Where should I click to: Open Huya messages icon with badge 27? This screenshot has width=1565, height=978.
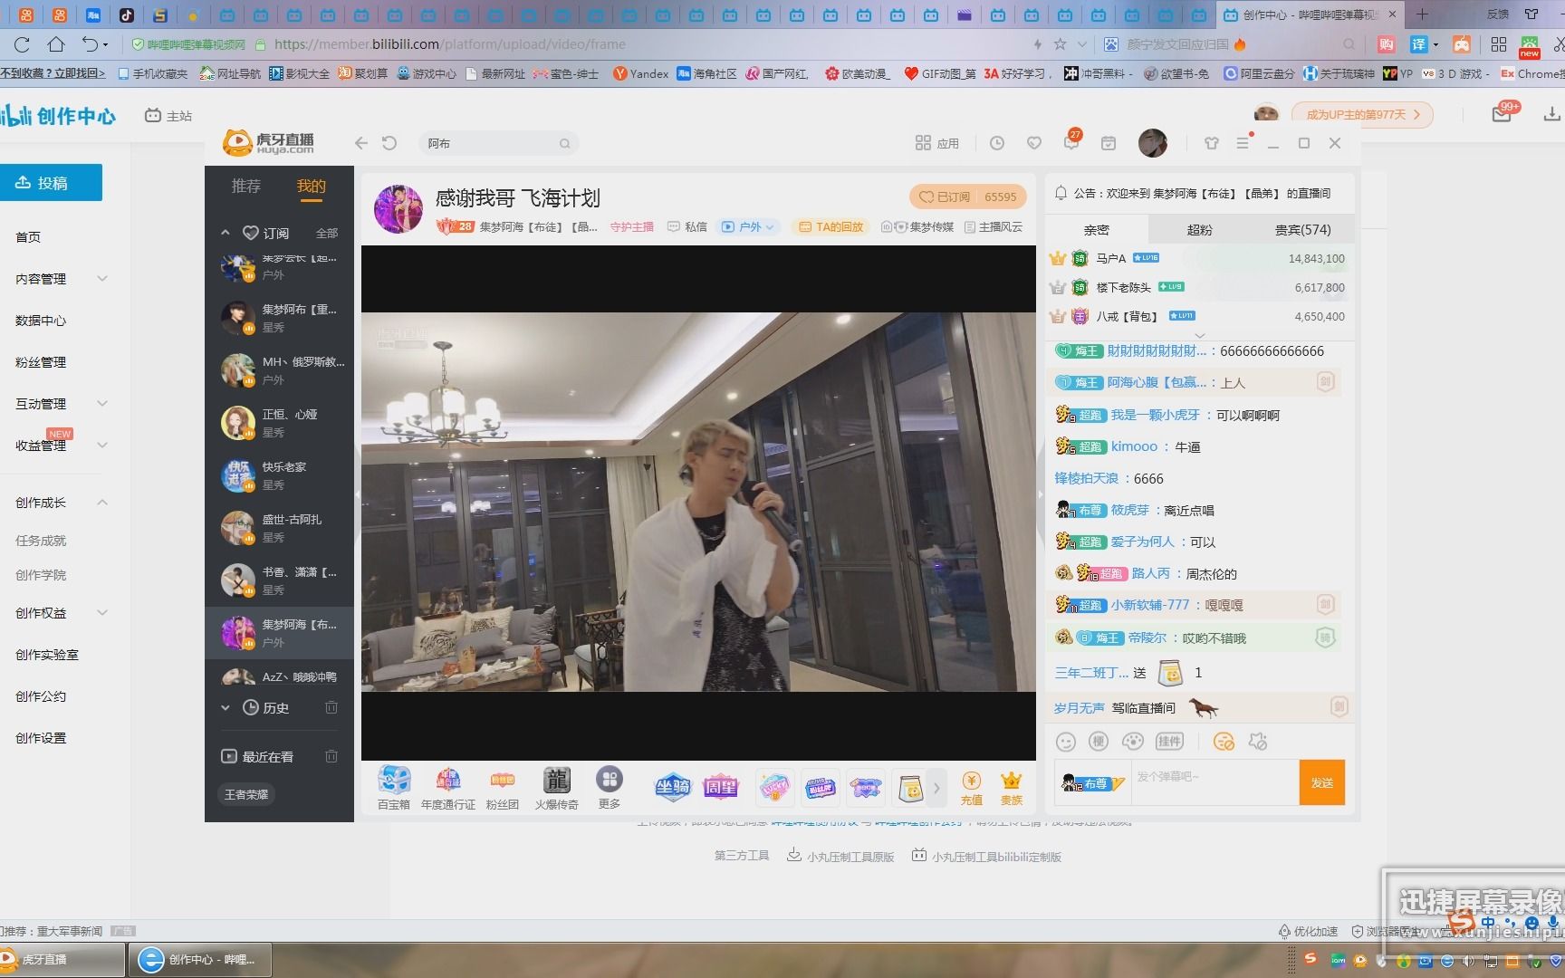(x=1071, y=141)
